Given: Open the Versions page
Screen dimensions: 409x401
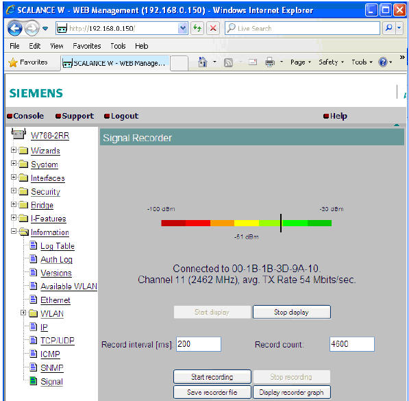Looking at the screenshot, I should (x=56, y=273).
